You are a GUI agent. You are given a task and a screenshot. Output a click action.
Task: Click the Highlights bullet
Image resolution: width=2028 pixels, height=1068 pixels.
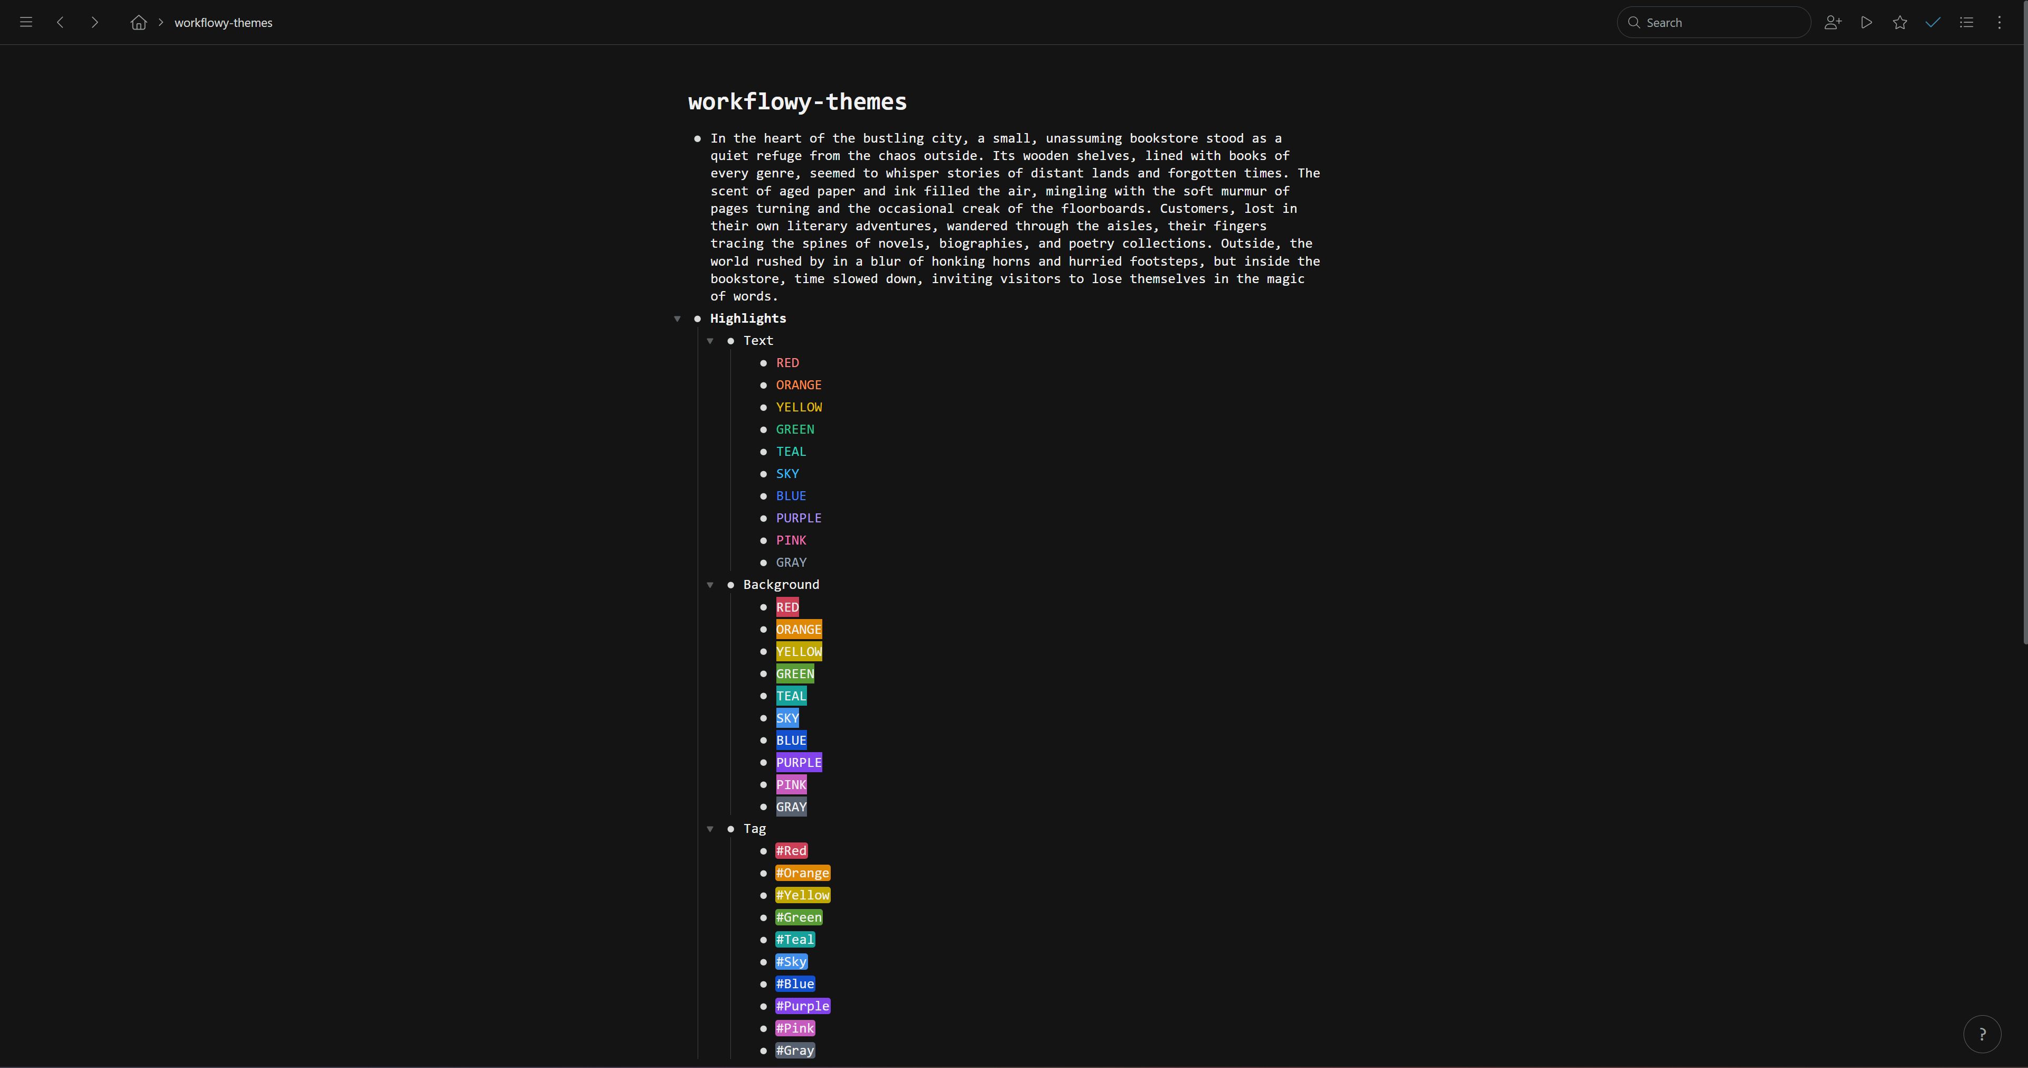698,318
